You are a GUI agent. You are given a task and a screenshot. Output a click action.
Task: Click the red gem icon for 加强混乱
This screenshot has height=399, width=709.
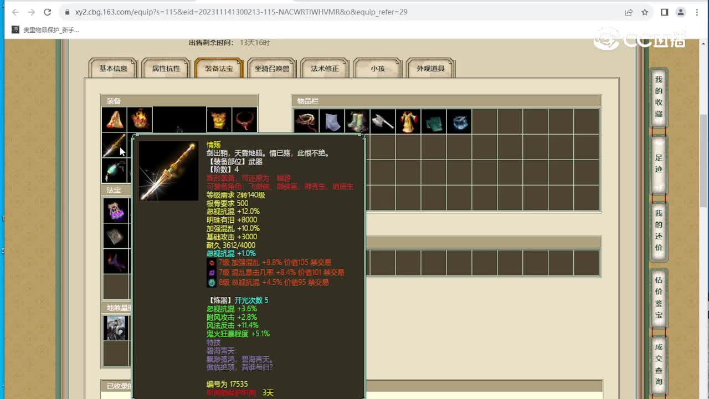[x=212, y=263]
